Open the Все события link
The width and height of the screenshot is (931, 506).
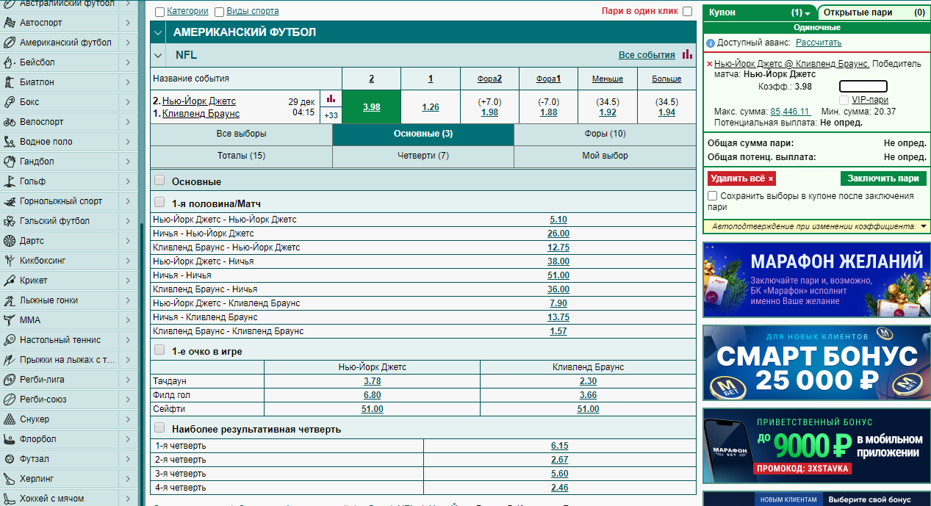[647, 55]
